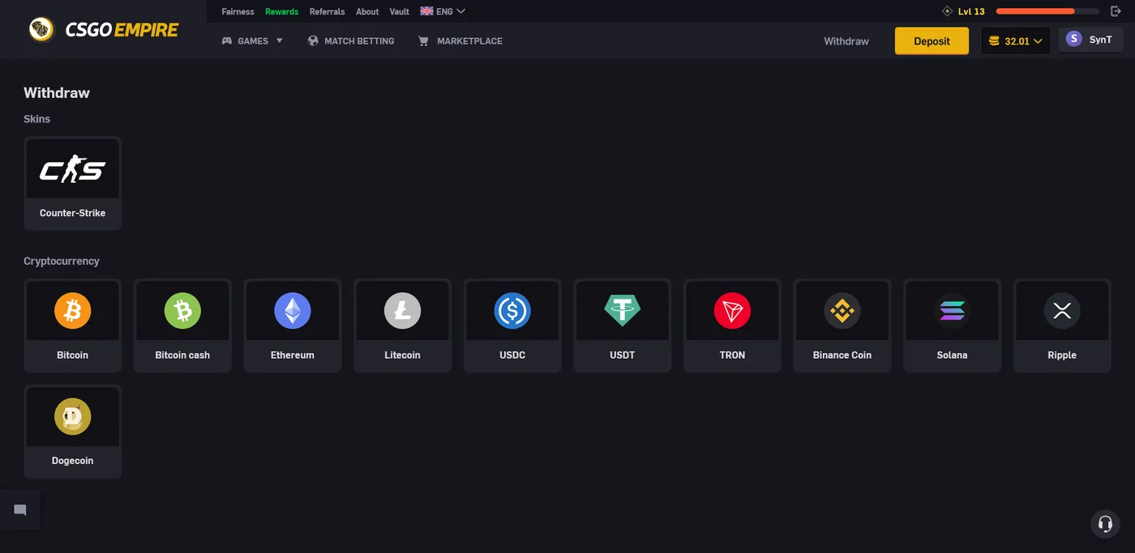Select the blue USDC coin icon
This screenshot has height=553, width=1135.
click(x=512, y=311)
